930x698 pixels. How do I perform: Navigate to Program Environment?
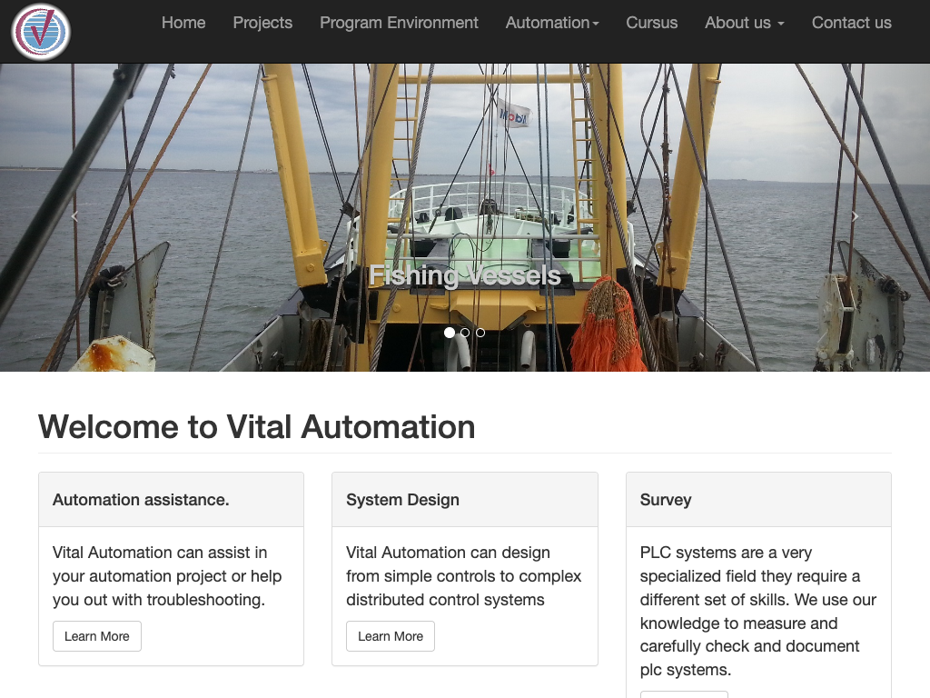399,23
